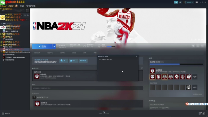Click the small achievement progress bar in header
The image size is (208, 117).
[x=111, y=47]
